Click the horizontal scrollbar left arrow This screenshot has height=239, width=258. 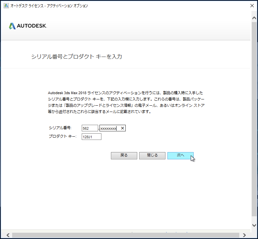coord(8,235)
